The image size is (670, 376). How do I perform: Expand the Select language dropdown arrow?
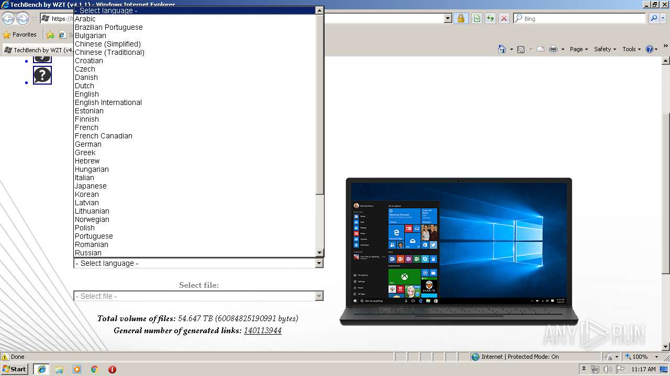(x=319, y=263)
